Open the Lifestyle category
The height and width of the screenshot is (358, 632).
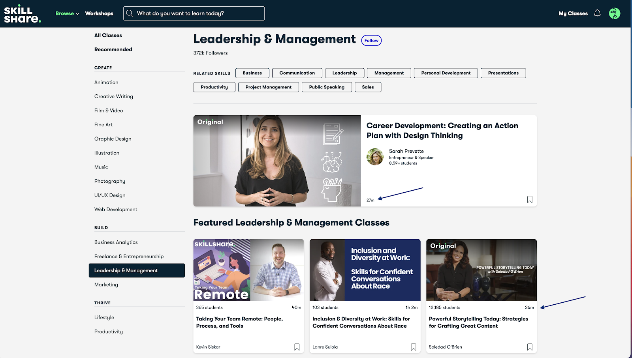click(x=104, y=317)
